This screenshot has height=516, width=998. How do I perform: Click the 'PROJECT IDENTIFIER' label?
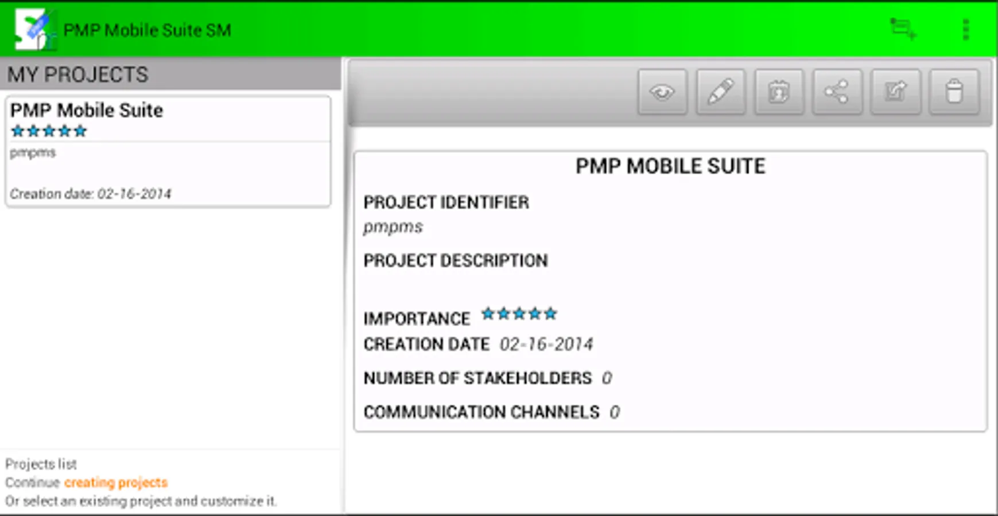click(x=446, y=202)
